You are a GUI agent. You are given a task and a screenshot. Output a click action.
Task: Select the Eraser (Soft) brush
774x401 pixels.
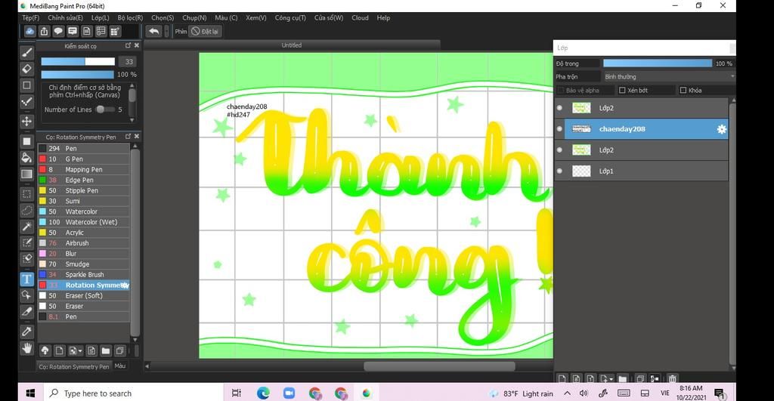click(84, 295)
